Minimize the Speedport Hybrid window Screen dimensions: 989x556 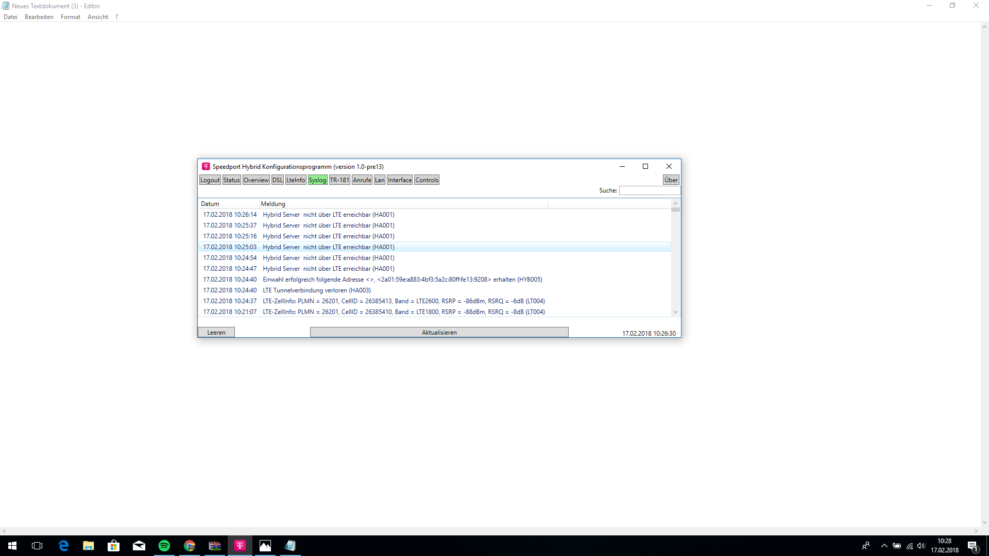tap(622, 166)
